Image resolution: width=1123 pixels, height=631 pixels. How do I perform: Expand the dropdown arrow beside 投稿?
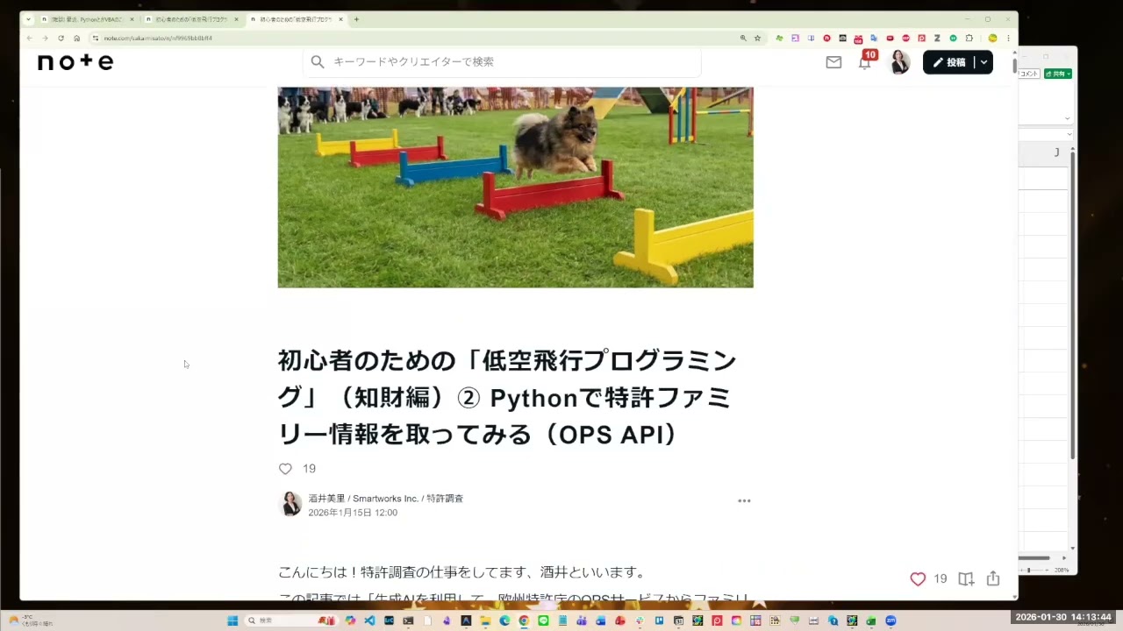(984, 62)
